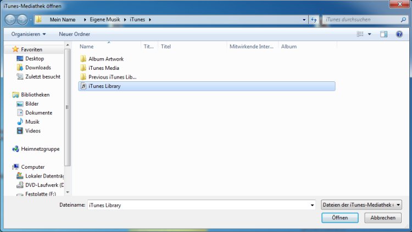Click the Abbrechen button
412x232 pixels.
click(x=383, y=218)
